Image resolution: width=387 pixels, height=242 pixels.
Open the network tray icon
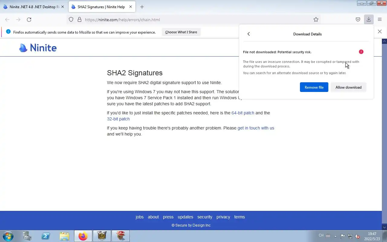350,236
